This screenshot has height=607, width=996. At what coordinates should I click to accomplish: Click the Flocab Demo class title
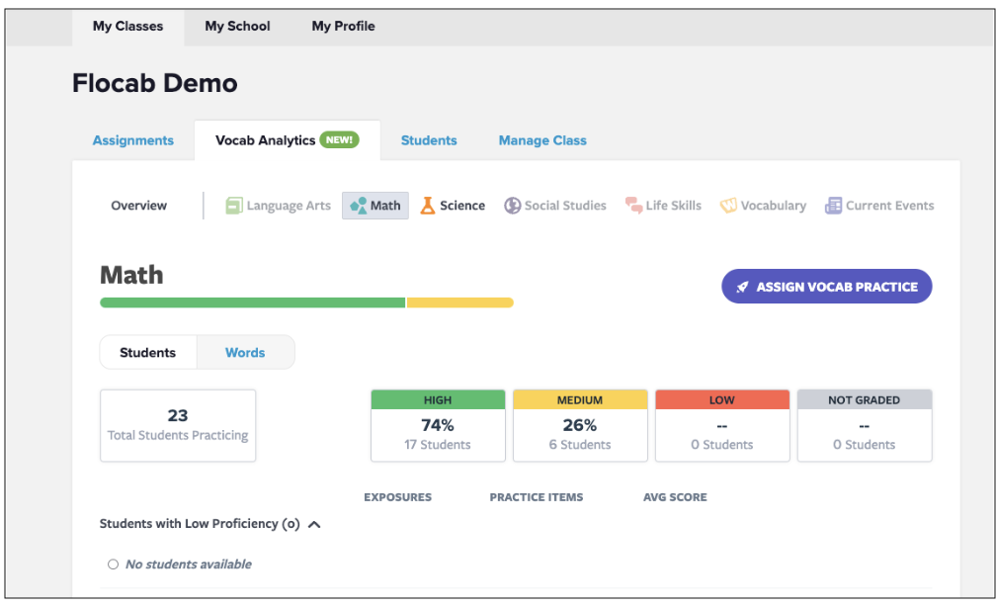pos(155,83)
